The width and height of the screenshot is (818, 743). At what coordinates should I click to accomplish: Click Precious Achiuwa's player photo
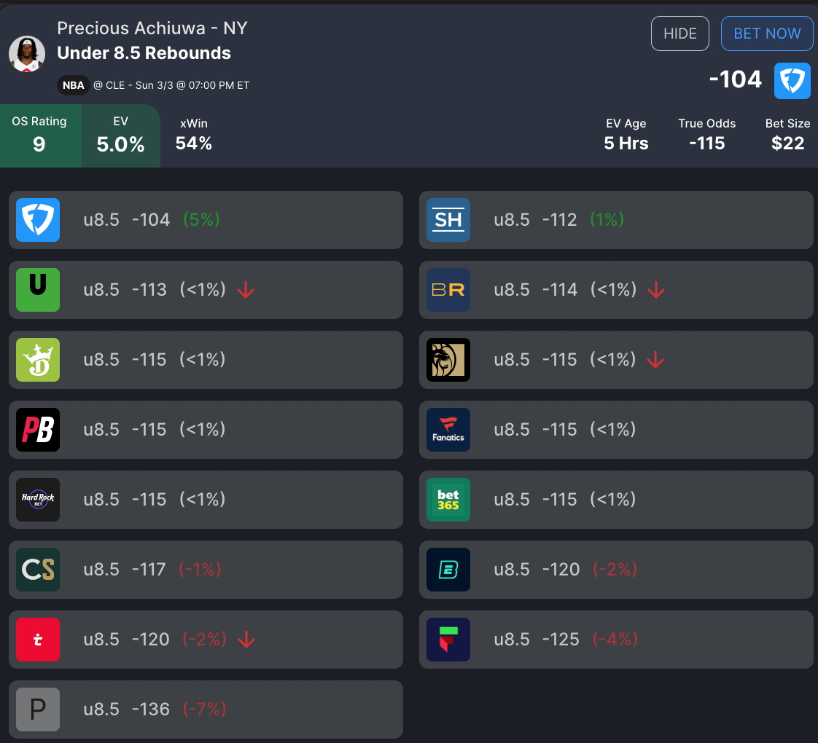[x=27, y=54]
